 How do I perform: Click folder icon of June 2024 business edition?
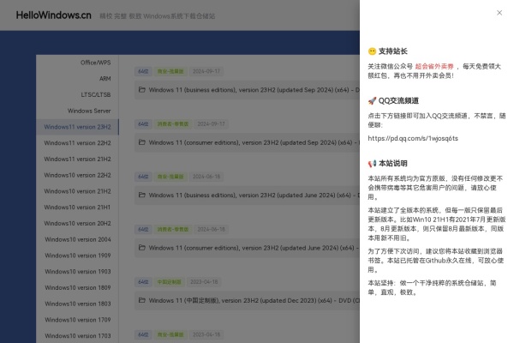pyautogui.click(x=142, y=196)
